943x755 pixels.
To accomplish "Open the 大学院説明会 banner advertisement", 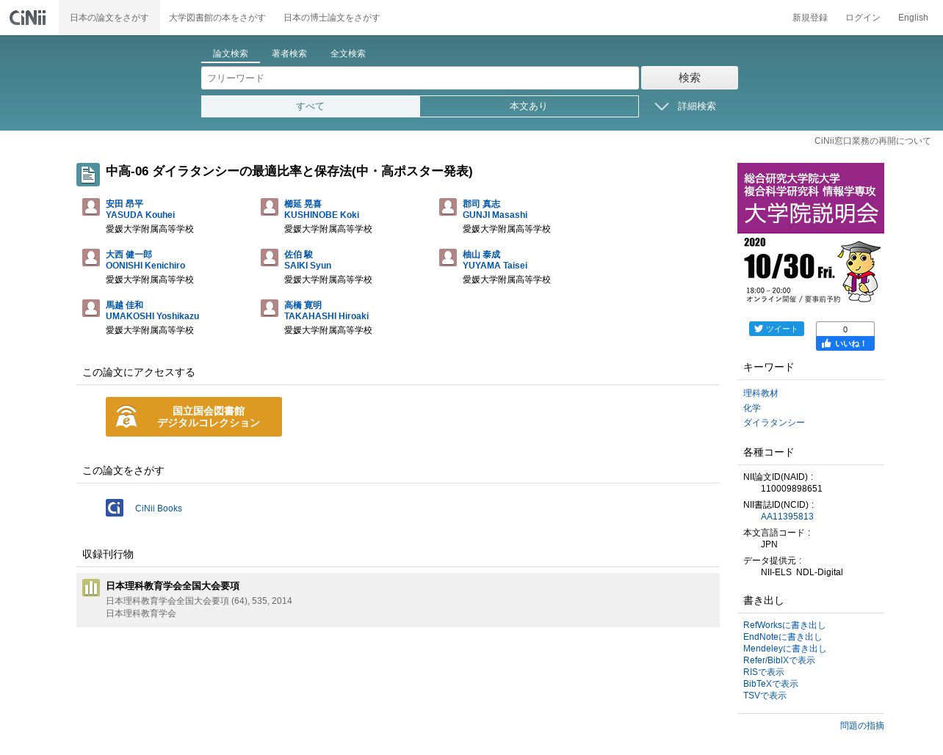I will pos(811,235).
